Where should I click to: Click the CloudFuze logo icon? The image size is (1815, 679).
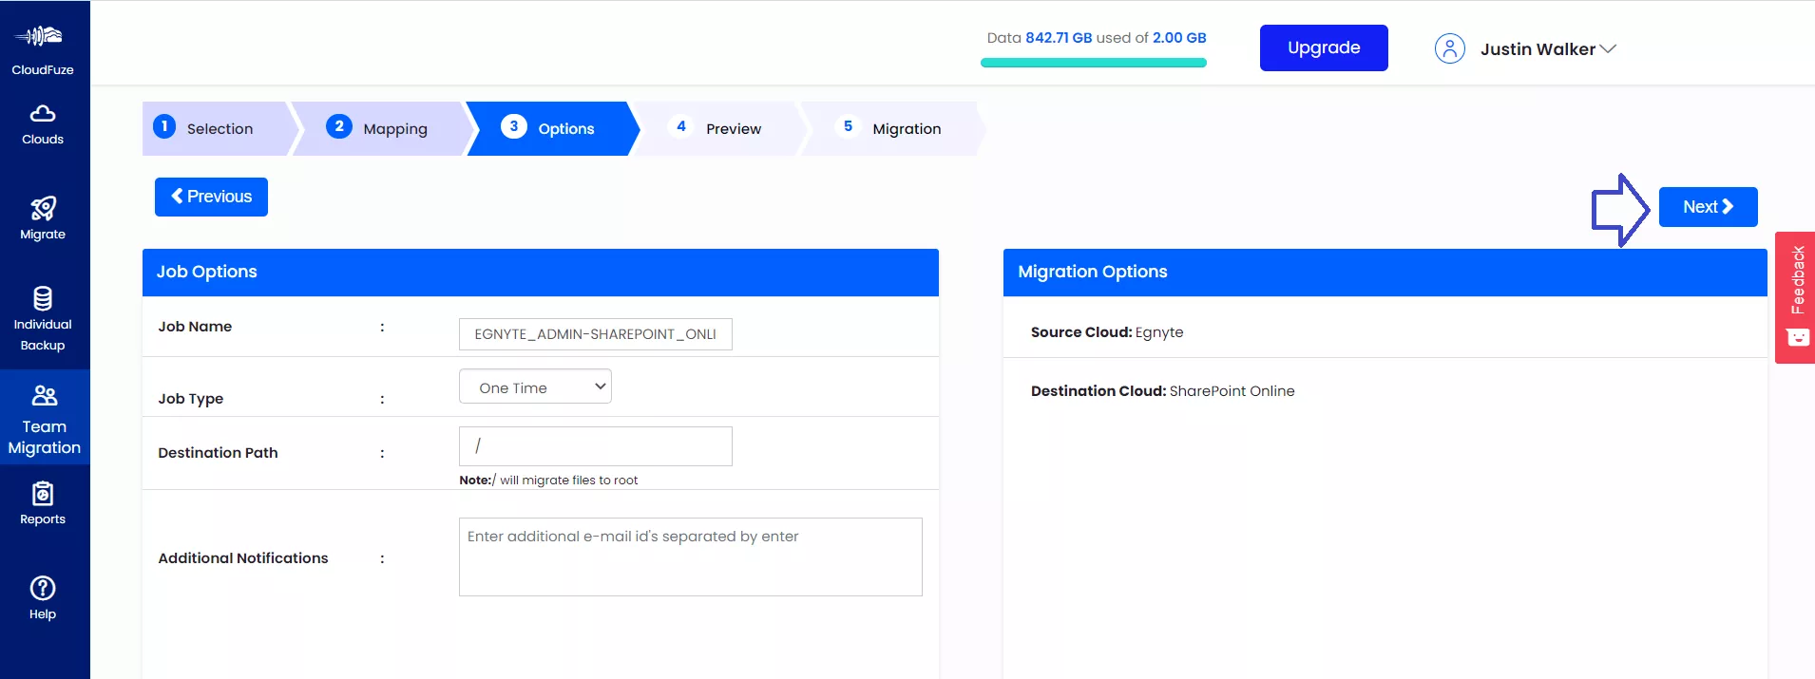click(40, 36)
